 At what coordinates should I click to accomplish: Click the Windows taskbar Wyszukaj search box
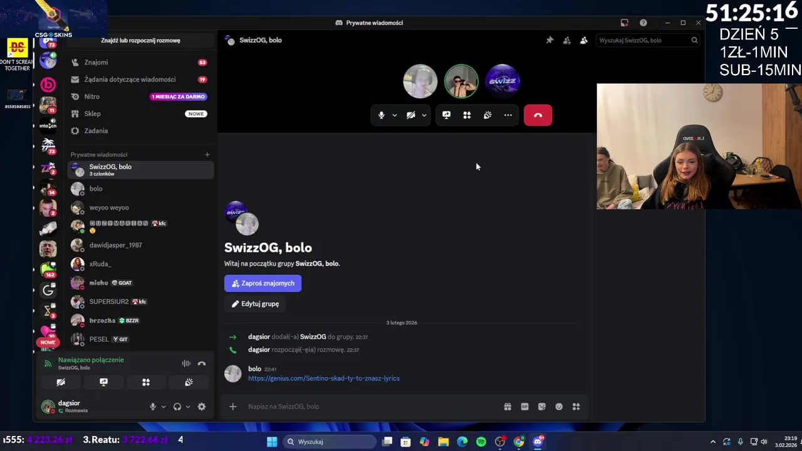[x=328, y=442]
